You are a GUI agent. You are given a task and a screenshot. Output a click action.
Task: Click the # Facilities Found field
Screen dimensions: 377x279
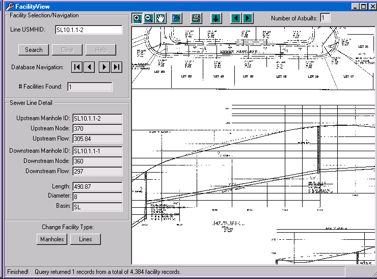click(90, 87)
